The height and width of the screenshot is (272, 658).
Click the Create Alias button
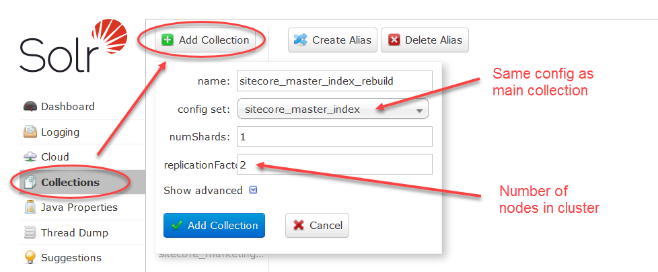[332, 40]
